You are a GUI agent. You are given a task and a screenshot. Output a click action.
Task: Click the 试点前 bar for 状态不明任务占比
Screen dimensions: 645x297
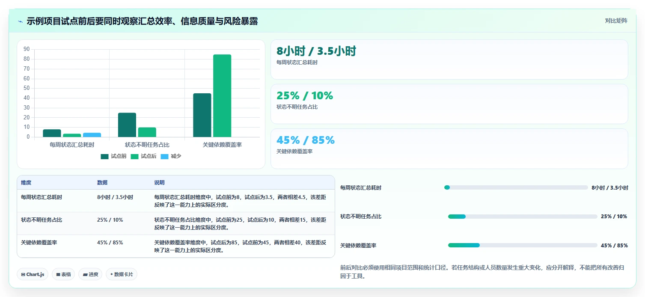(x=127, y=125)
